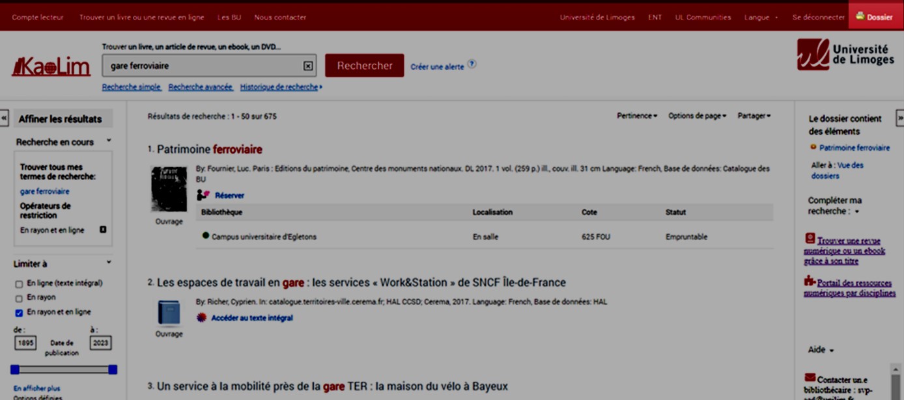This screenshot has height=400, width=904.
Task: Enable the 'En rayon' checkbox
Action: 19,299
